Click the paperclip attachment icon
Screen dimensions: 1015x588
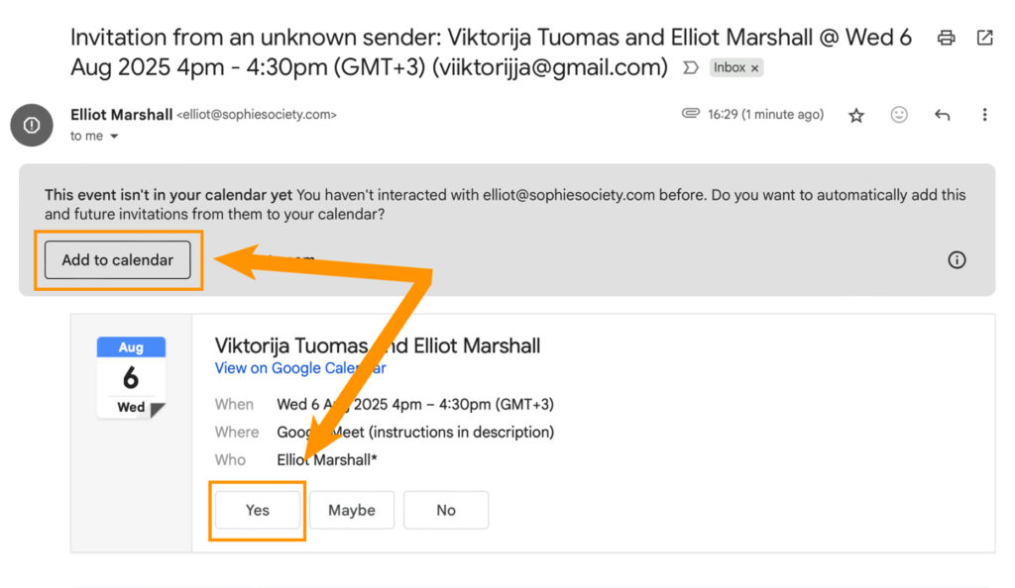tap(691, 114)
